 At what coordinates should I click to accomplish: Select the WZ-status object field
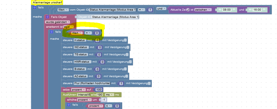pyautogui.click(x=81, y=47)
